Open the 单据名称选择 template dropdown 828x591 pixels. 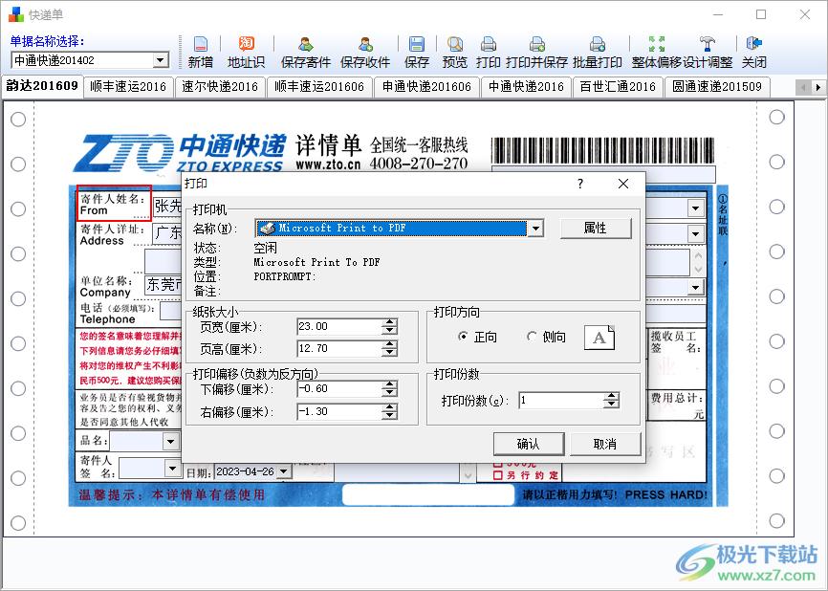(x=160, y=60)
